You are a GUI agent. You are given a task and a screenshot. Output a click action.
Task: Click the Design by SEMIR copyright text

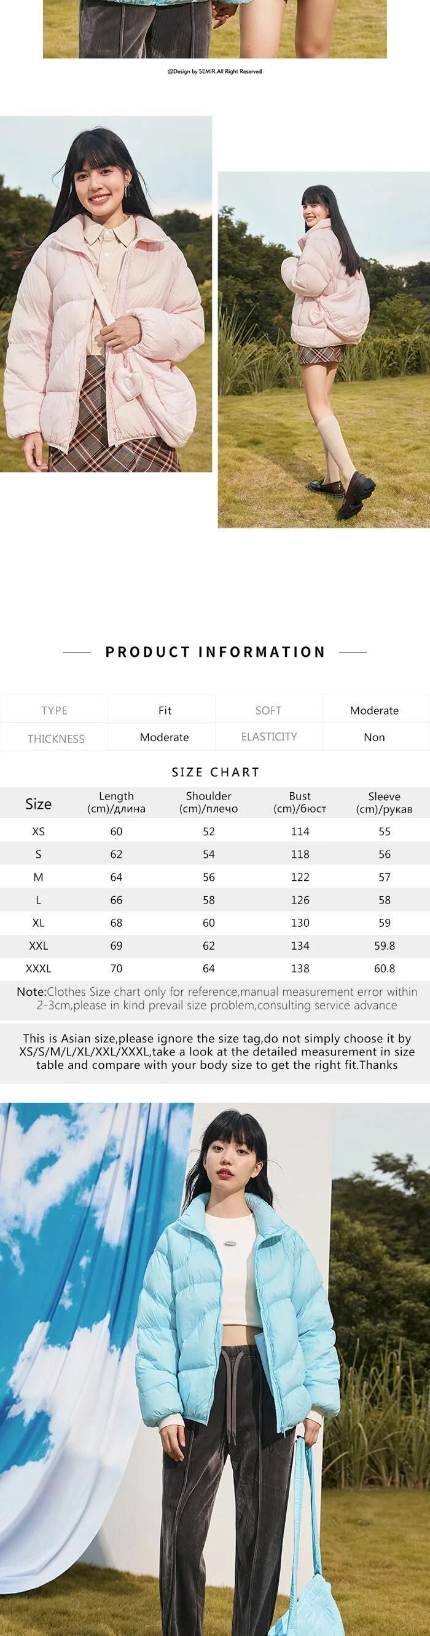click(x=214, y=72)
